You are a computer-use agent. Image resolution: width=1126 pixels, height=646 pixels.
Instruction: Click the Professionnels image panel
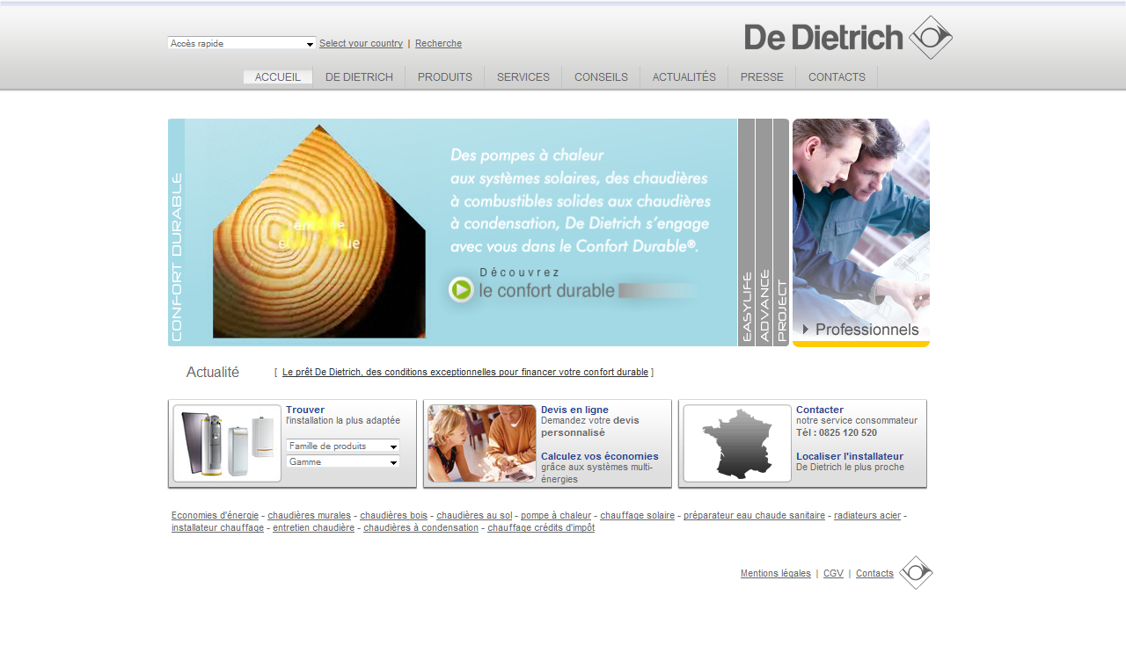861,233
